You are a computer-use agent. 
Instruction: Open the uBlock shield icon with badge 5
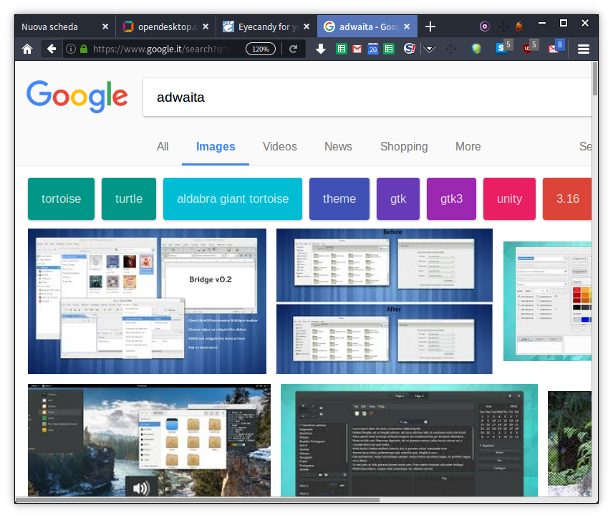[x=530, y=47]
